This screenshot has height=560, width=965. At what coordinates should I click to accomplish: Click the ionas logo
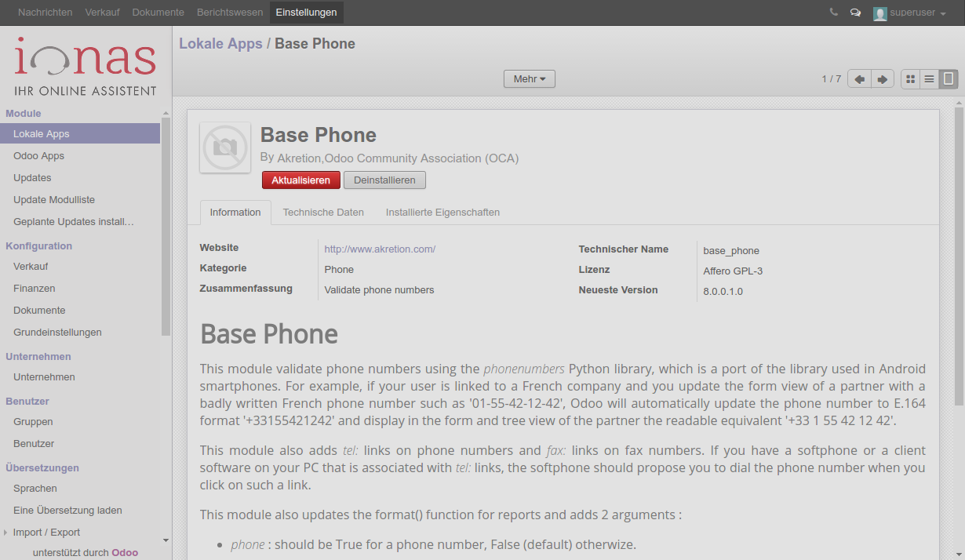[x=86, y=66]
